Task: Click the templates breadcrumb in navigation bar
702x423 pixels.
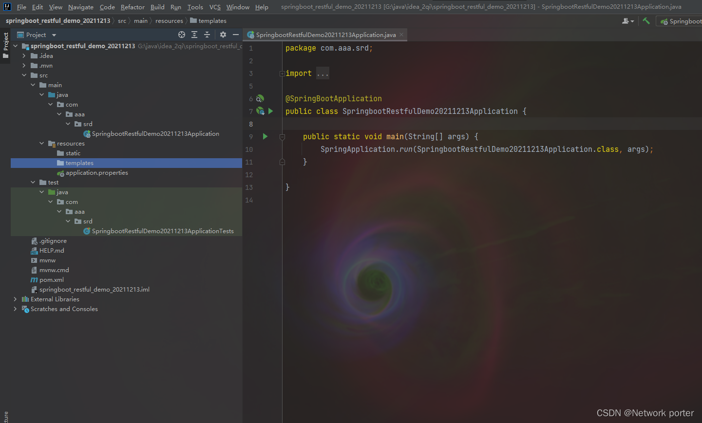Action: click(x=209, y=21)
